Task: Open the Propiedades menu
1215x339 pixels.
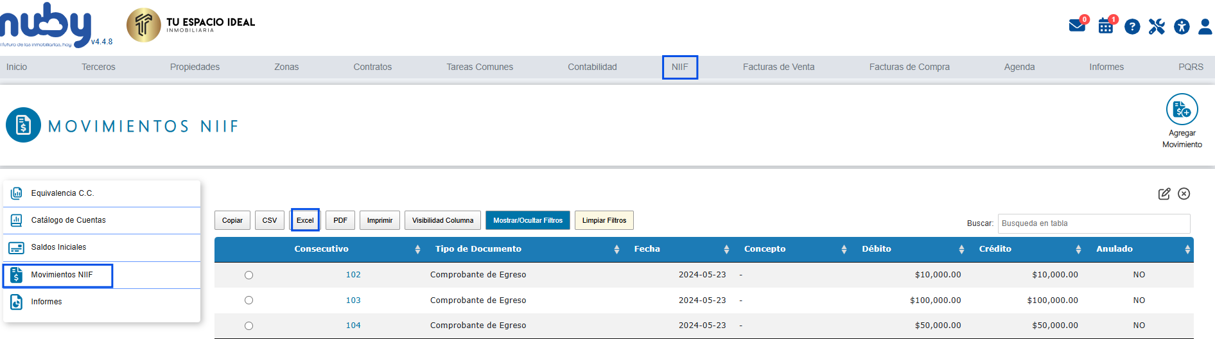Action: 195,67
